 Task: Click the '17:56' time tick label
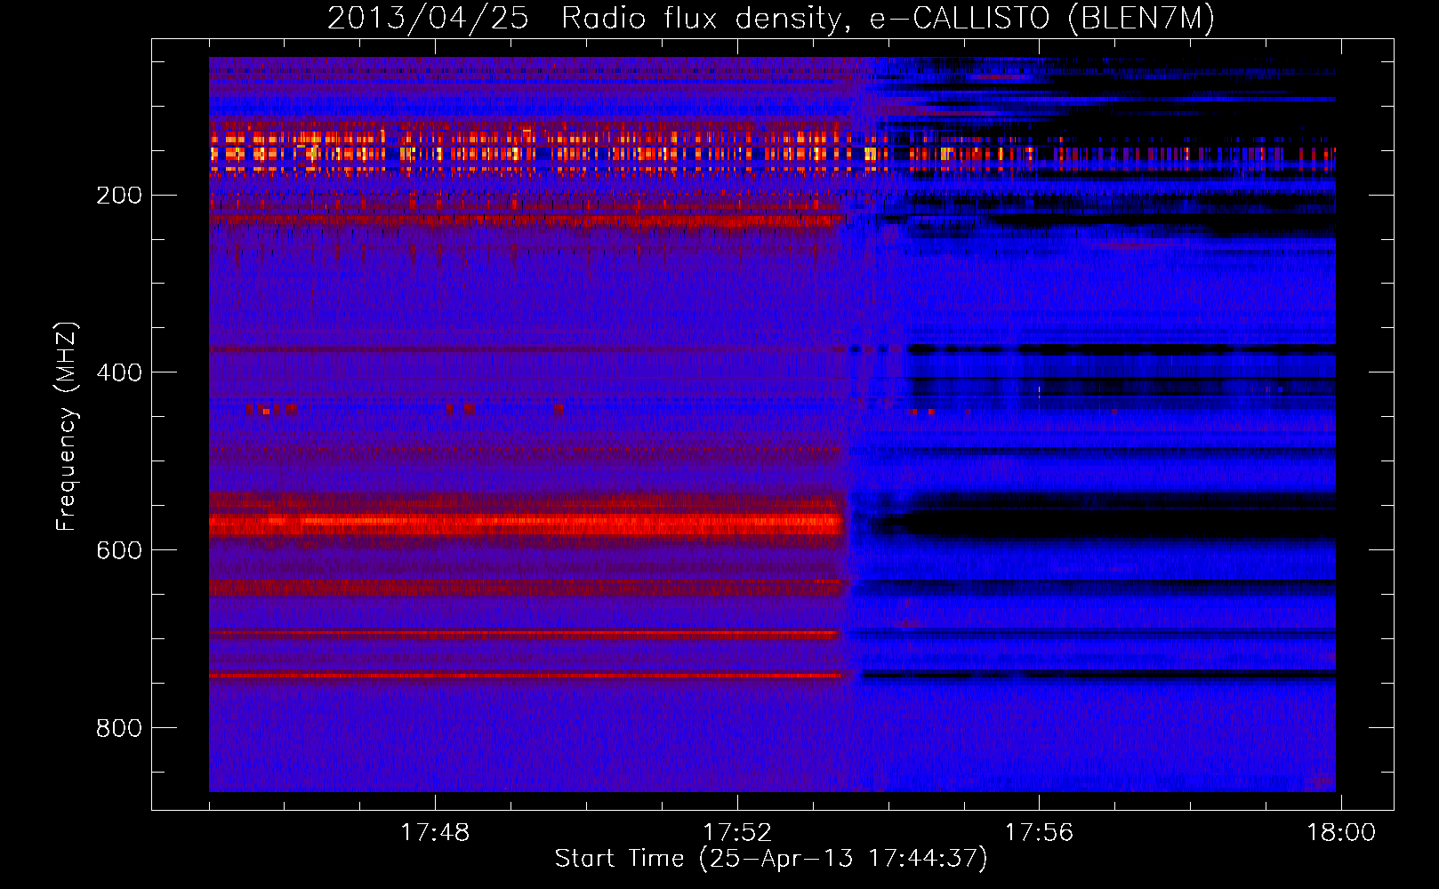click(x=1039, y=833)
